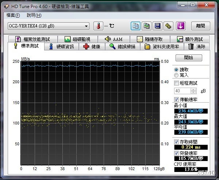Click the save screenshot floppy disk icon
Viewport: 219px width, 180px height.
[157, 26]
